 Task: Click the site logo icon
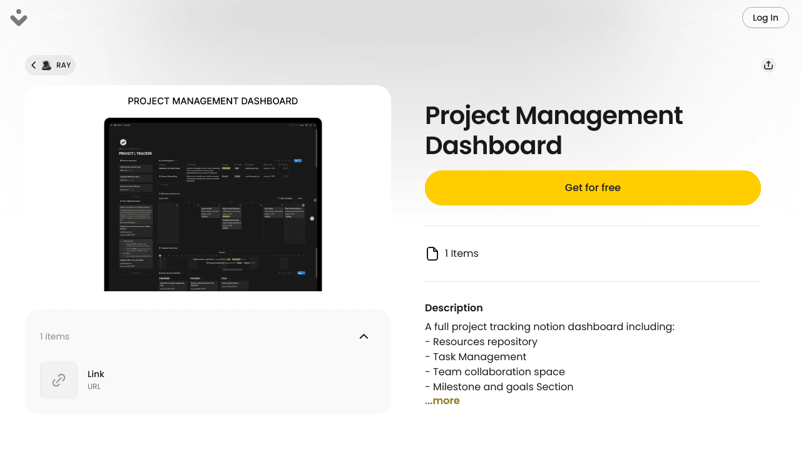(x=19, y=18)
